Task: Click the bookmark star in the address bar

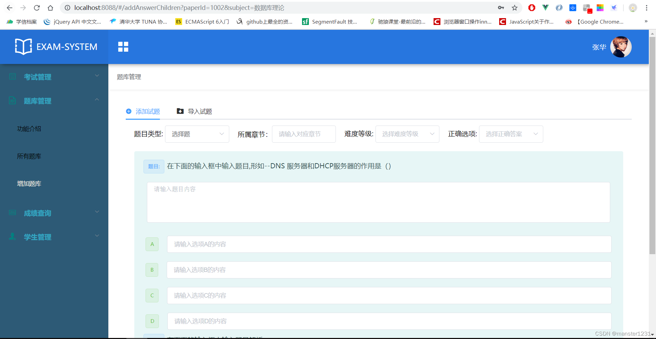Action: pyautogui.click(x=515, y=8)
